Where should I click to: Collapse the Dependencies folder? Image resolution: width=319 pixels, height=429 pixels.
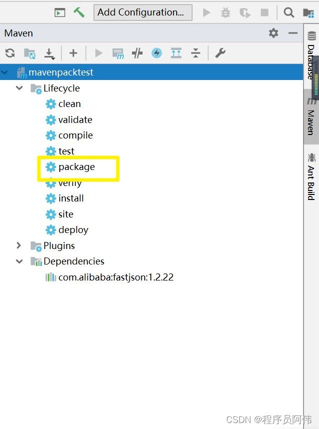tap(19, 261)
